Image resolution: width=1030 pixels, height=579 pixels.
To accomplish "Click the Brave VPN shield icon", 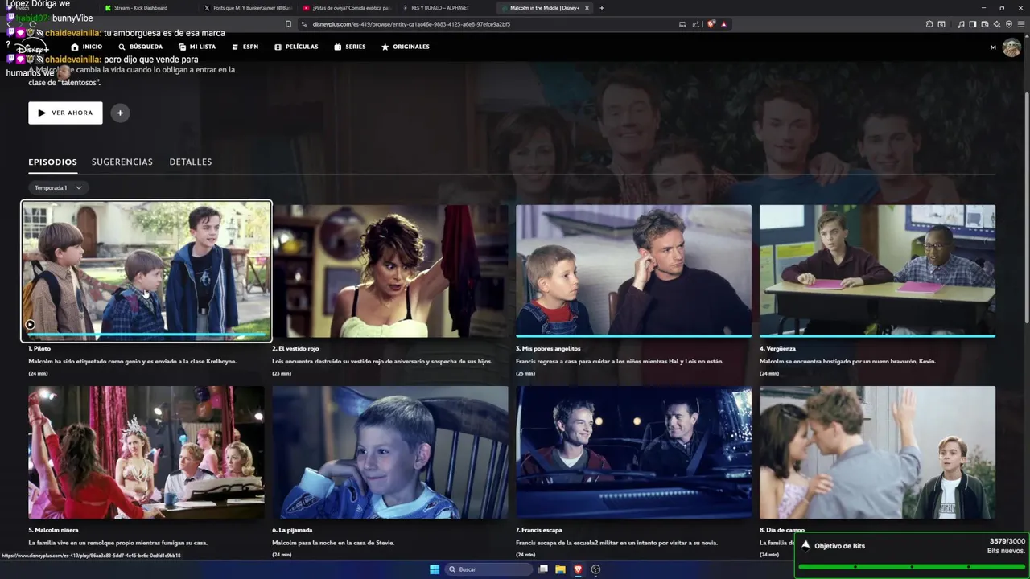I will click(x=1009, y=24).
